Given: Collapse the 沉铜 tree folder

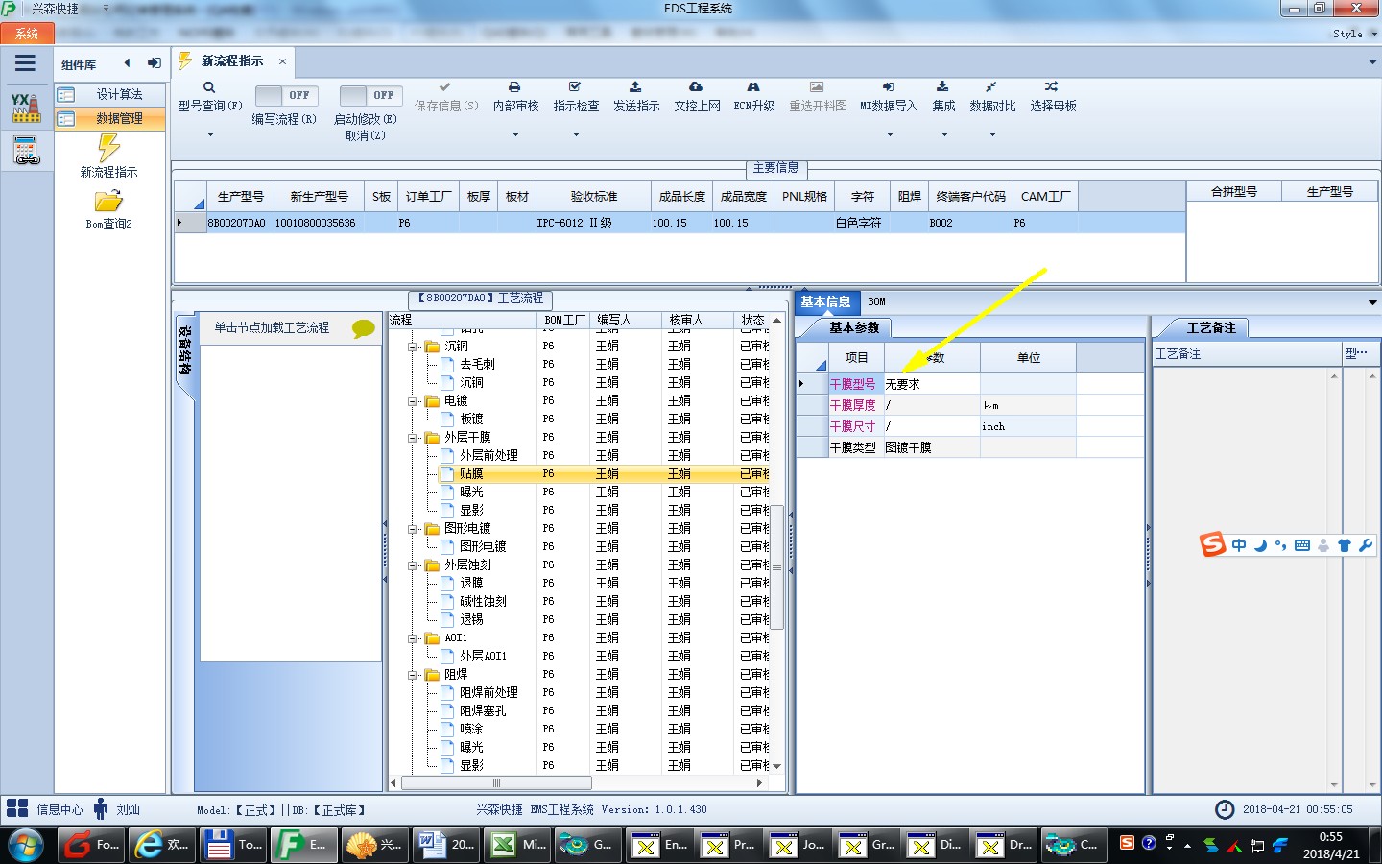Looking at the screenshot, I should [412, 347].
